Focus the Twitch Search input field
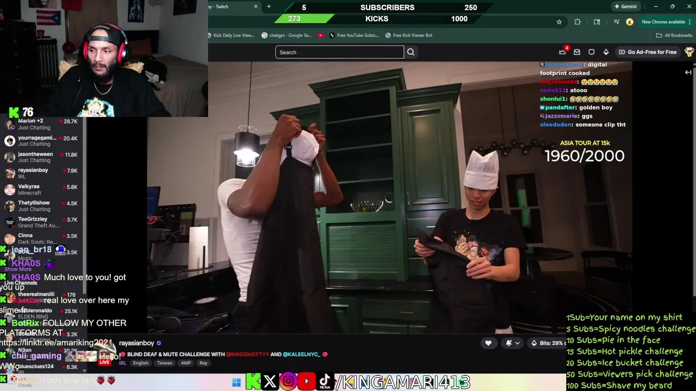This screenshot has width=696, height=391. pyautogui.click(x=339, y=52)
